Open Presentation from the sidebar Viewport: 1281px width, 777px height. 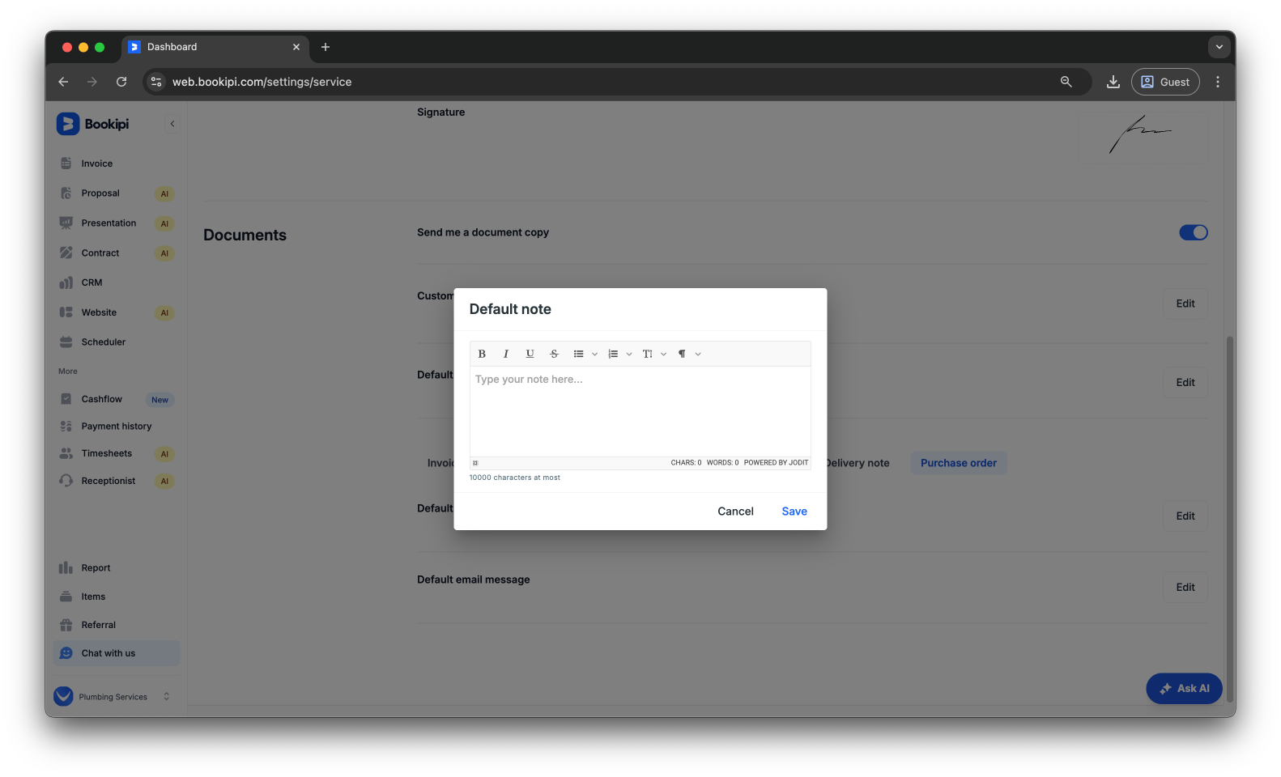pyautogui.click(x=117, y=223)
